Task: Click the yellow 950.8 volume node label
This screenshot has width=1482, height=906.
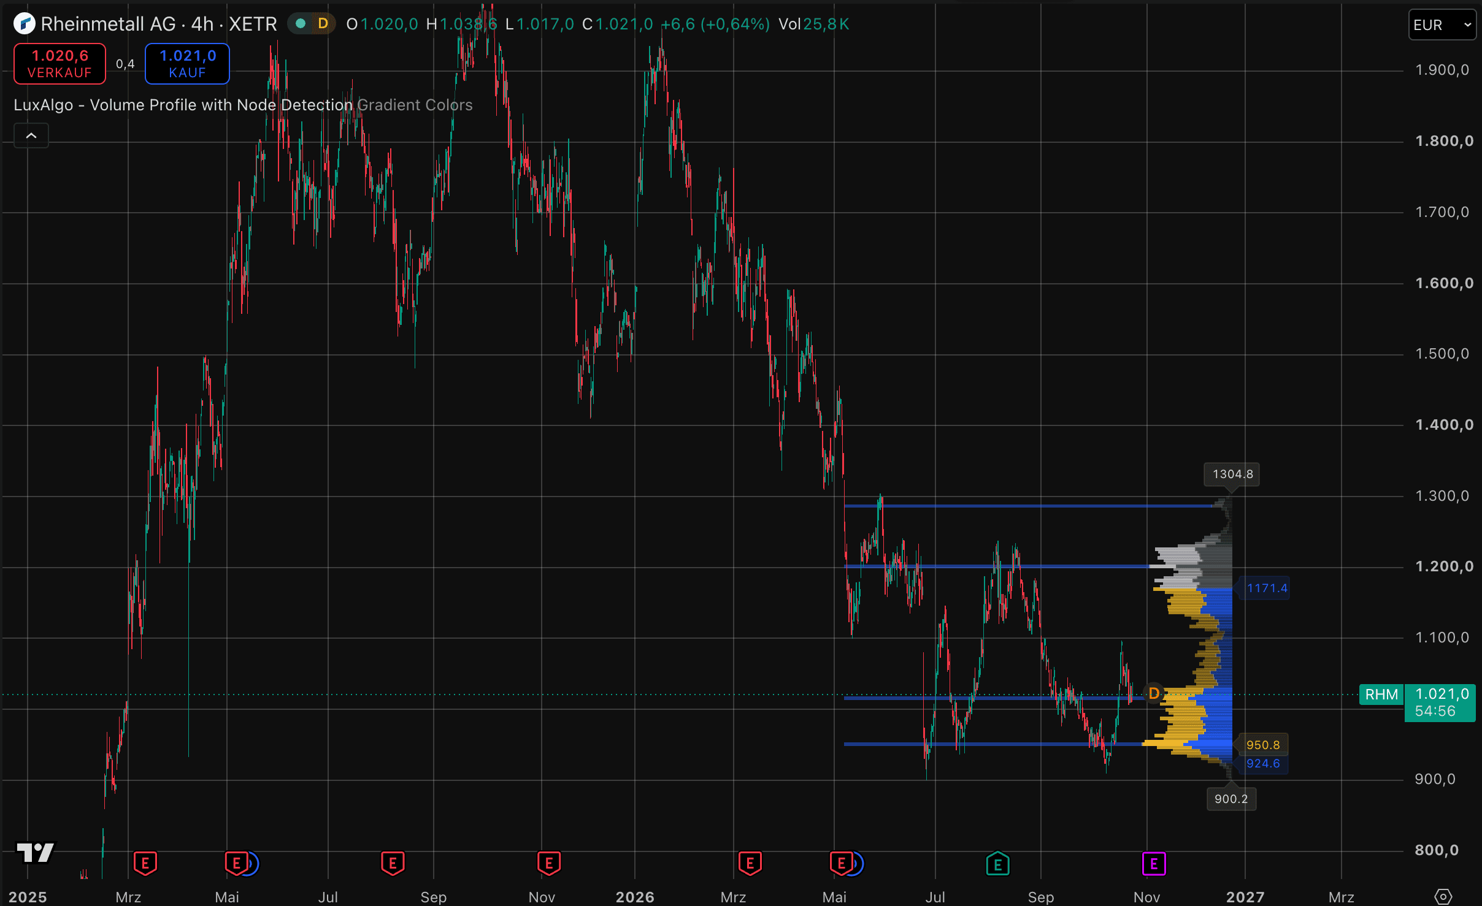Action: pos(1263,745)
